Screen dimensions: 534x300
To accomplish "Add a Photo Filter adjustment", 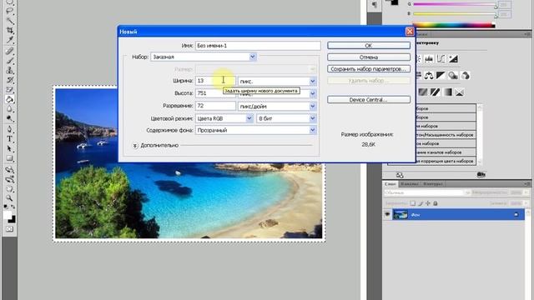I will click(453, 75).
